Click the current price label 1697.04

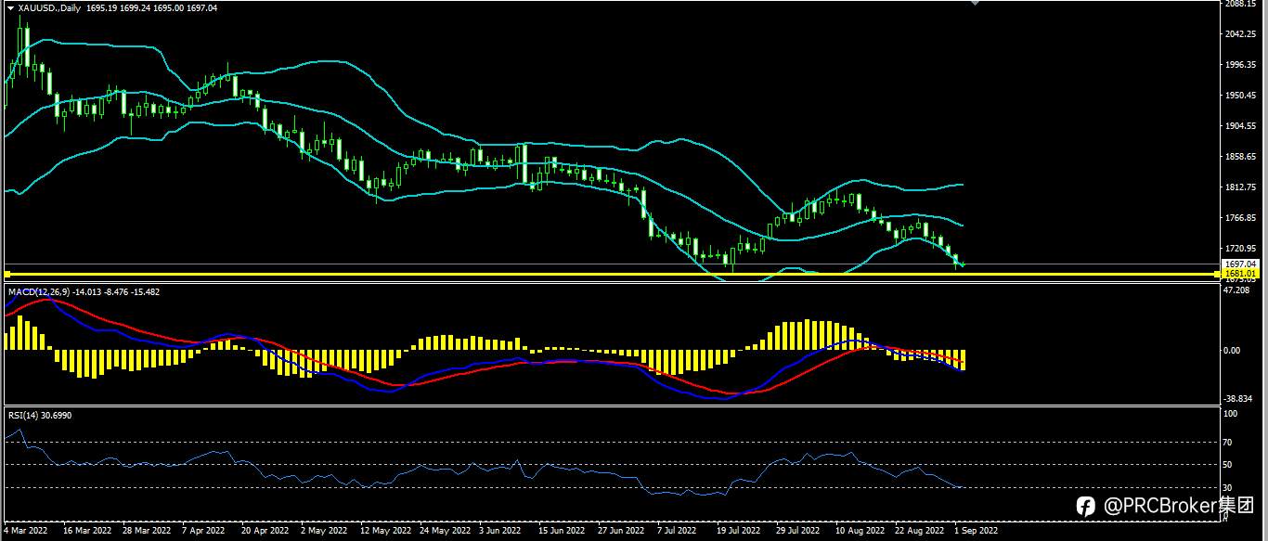point(1239,264)
